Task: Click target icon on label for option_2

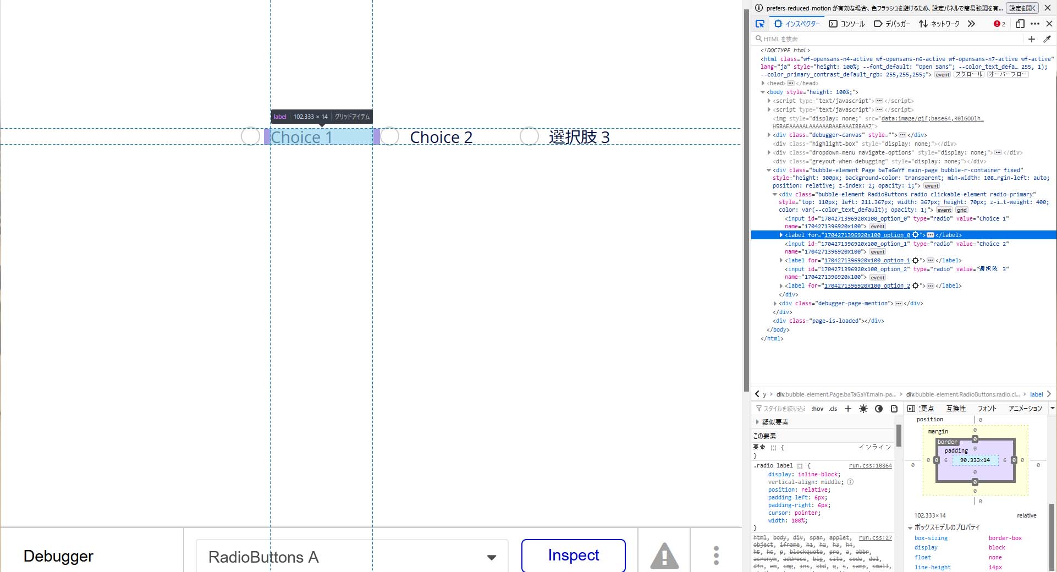Action: click(915, 286)
